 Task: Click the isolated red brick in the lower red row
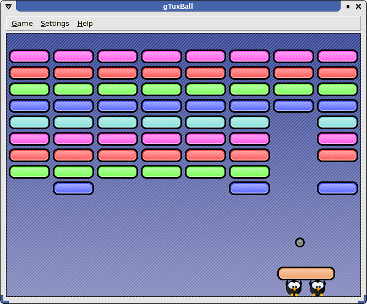tap(337, 156)
